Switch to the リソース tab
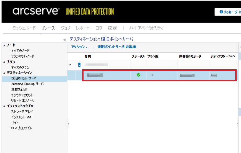This screenshot has height=153, width=241. [48, 28]
